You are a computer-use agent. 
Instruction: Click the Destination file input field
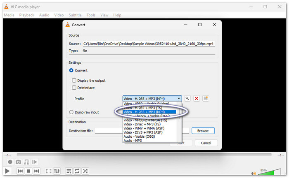(x=142, y=131)
